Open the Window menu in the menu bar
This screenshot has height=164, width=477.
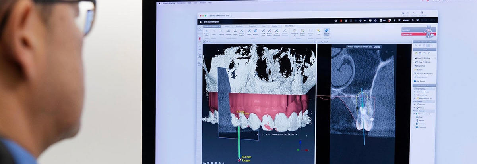tap(202, 2)
